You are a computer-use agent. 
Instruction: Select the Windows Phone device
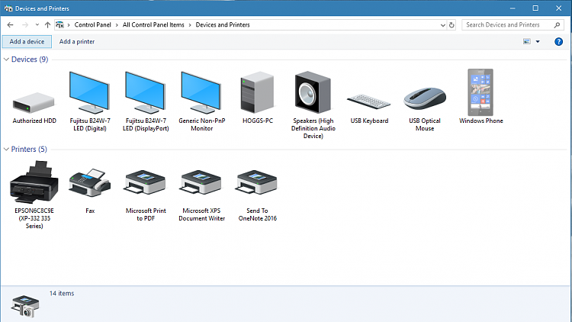pyautogui.click(x=480, y=92)
